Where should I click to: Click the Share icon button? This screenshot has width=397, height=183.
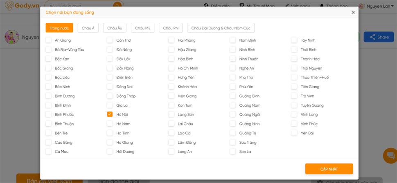click(x=379, y=37)
